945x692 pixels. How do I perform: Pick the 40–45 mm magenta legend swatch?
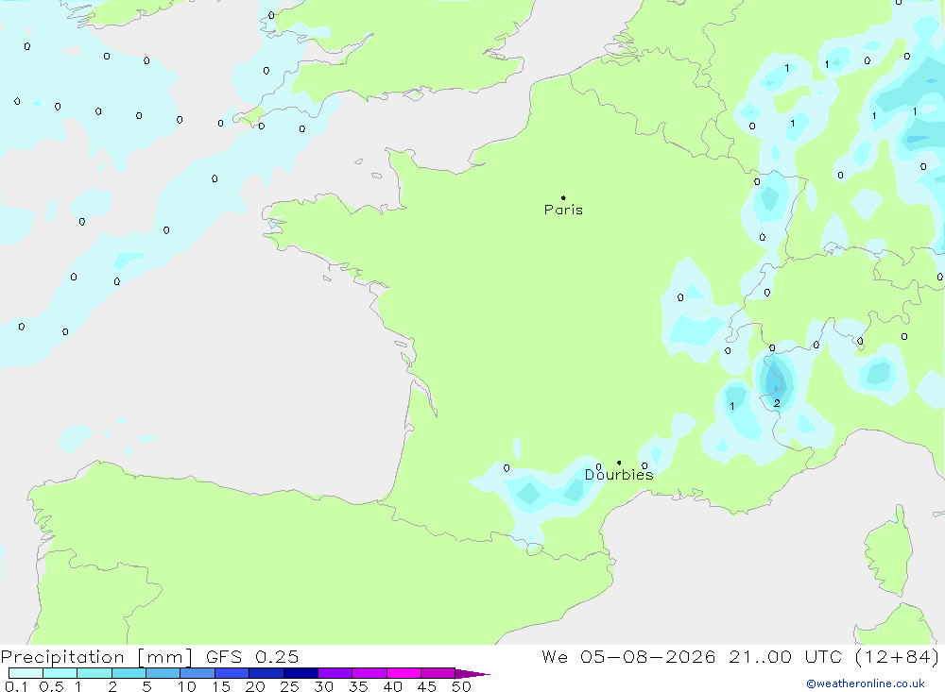(x=404, y=673)
